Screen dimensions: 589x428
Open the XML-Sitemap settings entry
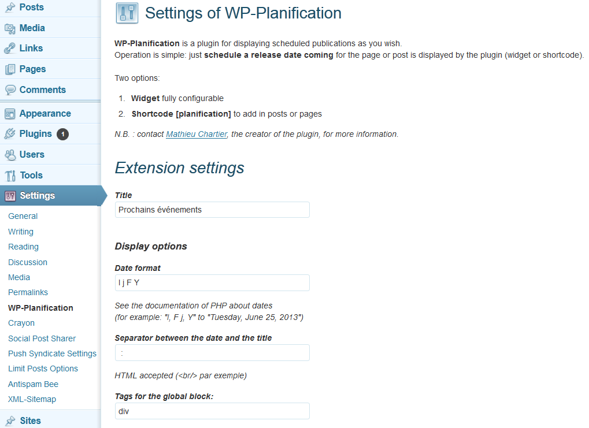click(x=32, y=400)
